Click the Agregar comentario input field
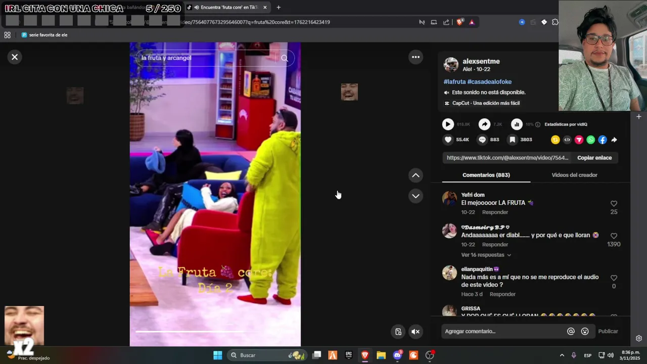The image size is (647, 364). 503,332
